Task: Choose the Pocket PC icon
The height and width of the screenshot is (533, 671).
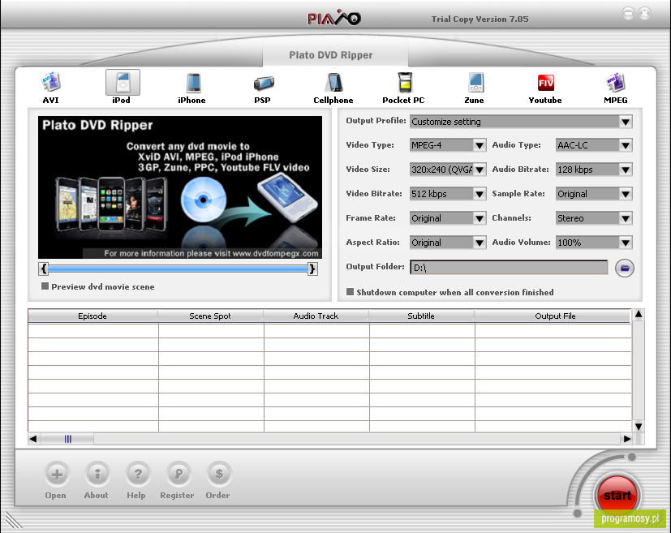Action: tap(405, 83)
